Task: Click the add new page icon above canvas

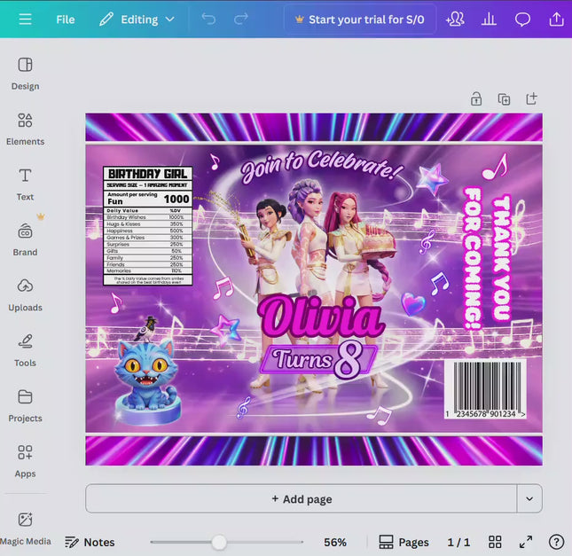Action: tap(531, 98)
